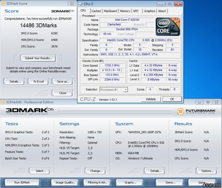
Task: Open the Mainboard tab
Action: 110,11
